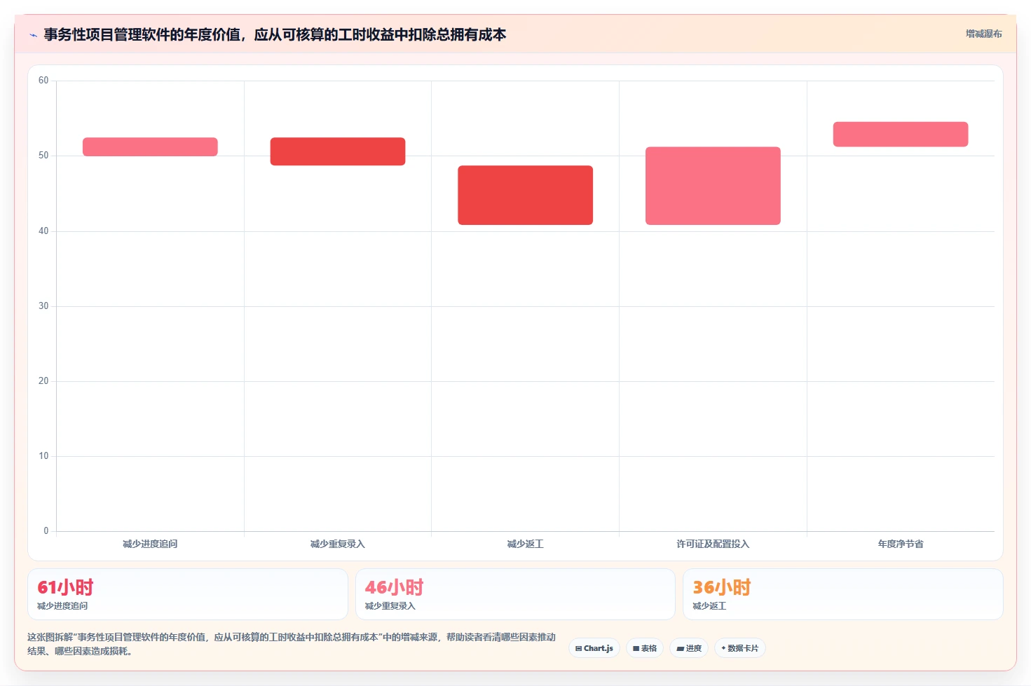Click the y-axis value 30
The width and height of the screenshot is (1031, 686).
tap(43, 306)
